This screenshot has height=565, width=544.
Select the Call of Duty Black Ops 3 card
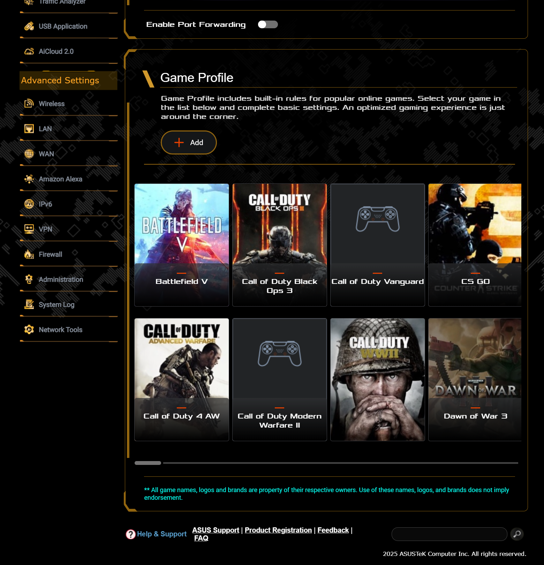(x=280, y=245)
